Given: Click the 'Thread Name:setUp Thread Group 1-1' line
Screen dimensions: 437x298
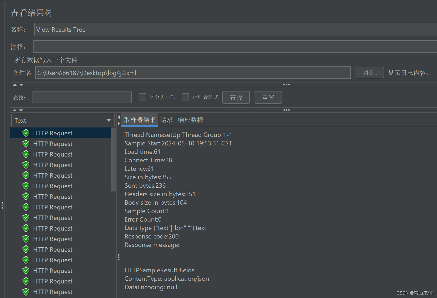Looking at the screenshot, I should tap(178, 135).
